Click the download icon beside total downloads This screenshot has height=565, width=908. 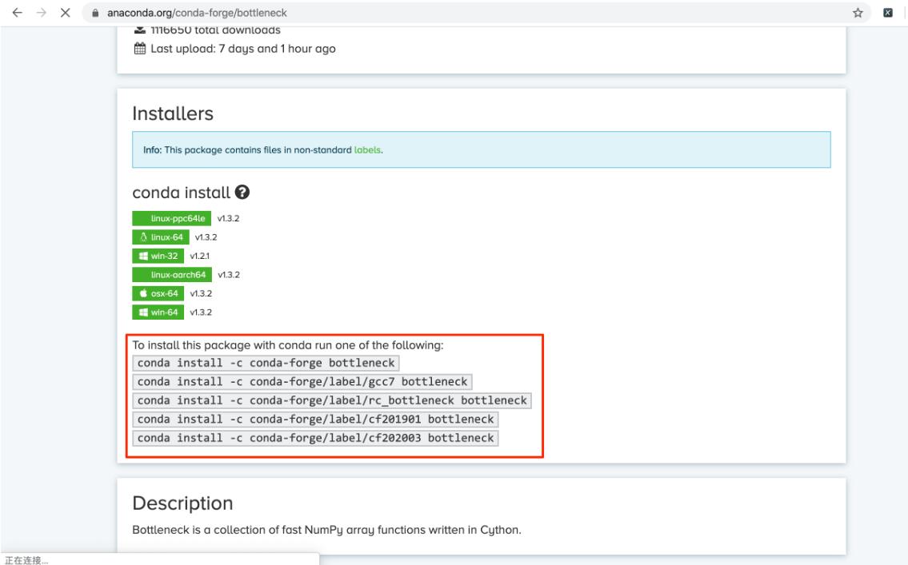139,30
